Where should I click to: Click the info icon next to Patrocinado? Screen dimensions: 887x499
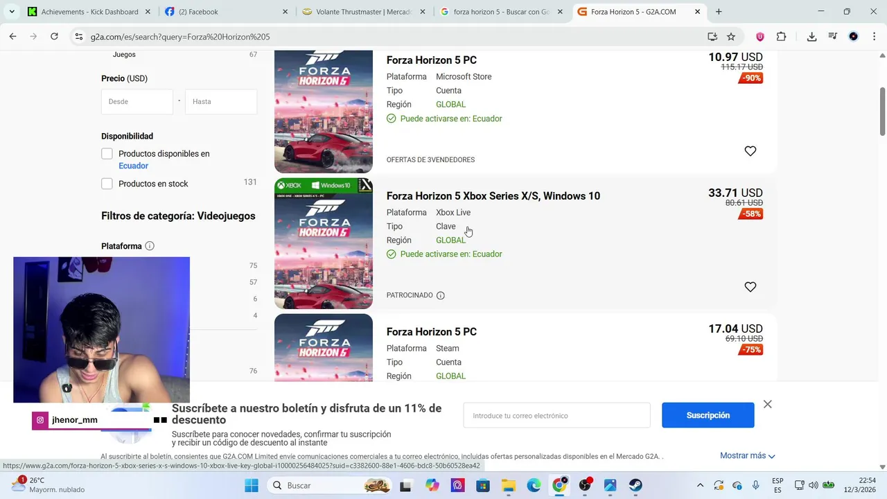(440, 295)
